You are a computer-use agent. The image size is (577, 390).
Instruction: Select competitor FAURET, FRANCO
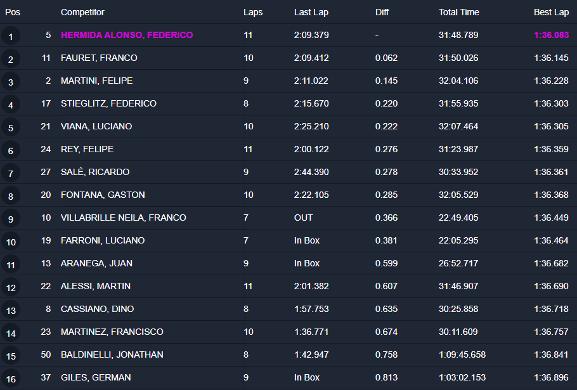pyautogui.click(x=99, y=58)
